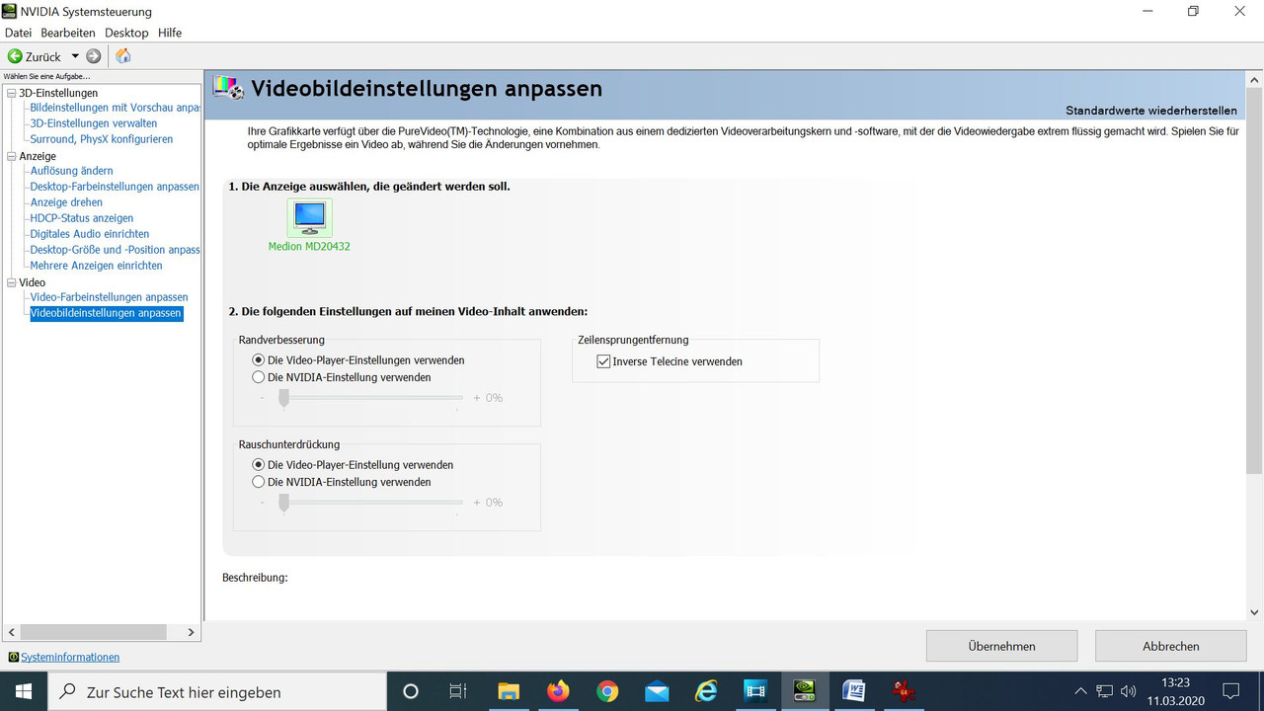Screen dimensions: 1264x711
Task: Open Mehrere Anzeigen einrichten
Action: click(96, 266)
